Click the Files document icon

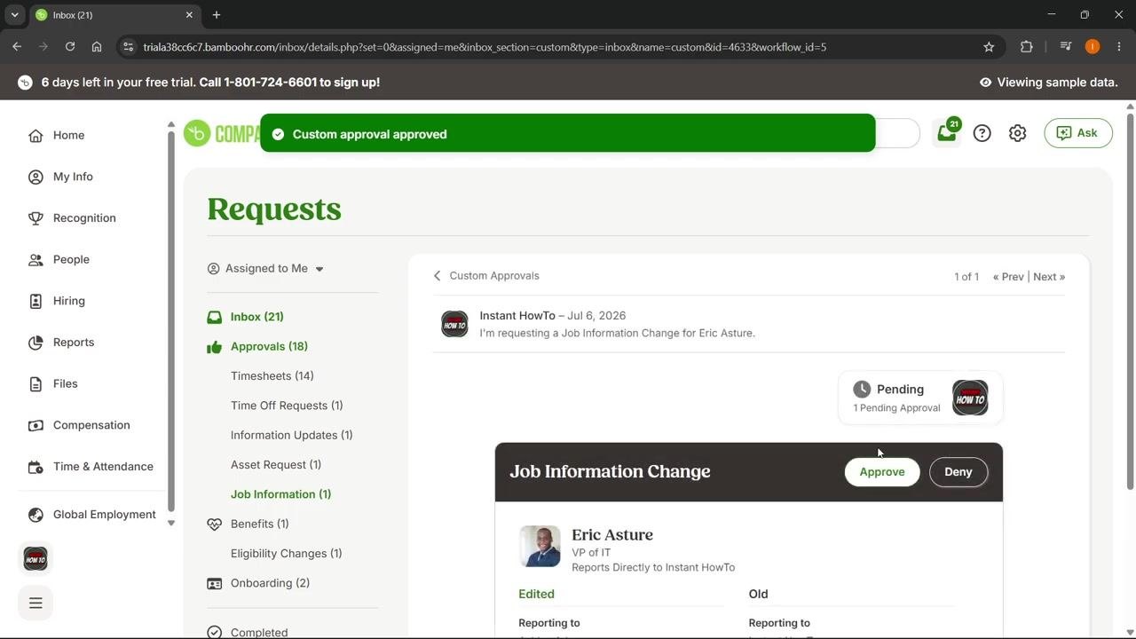pos(35,383)
